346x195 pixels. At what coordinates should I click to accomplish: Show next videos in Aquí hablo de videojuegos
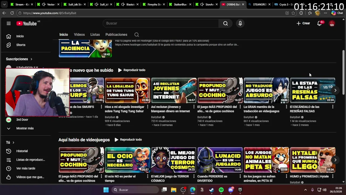pyautogui.click(x=335, y=160)
